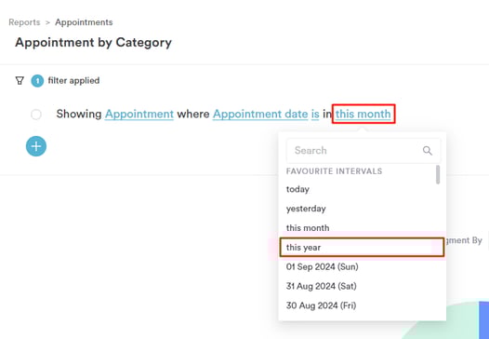The height and width of the screenshot is (339, 489).
Task: Open the 'is' operator dropdown
Action: click(x=315, y=114)
